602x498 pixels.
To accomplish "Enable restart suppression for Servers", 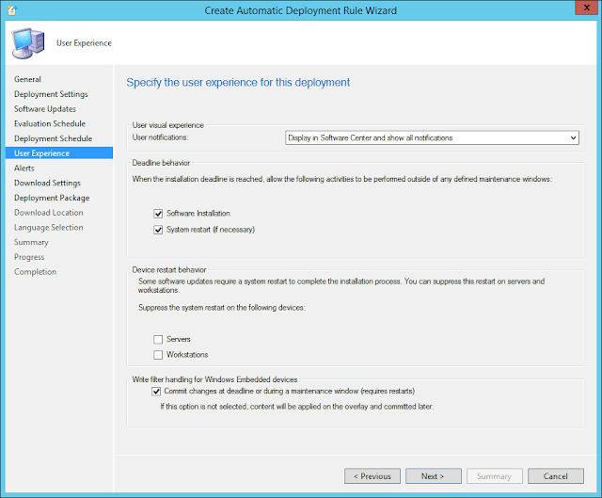I will (158, 339).
